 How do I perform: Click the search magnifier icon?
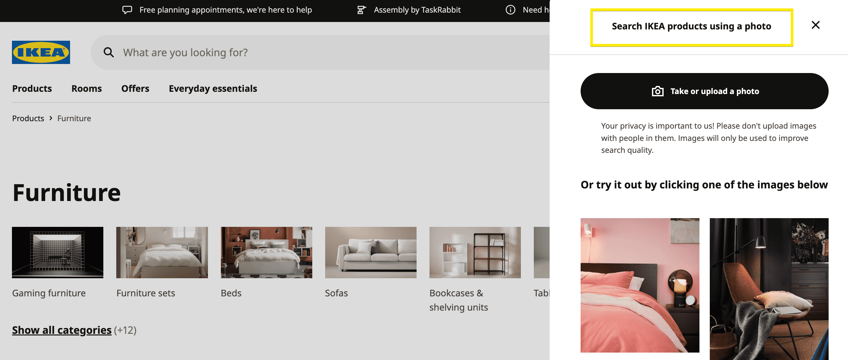[x=109, y=52]
